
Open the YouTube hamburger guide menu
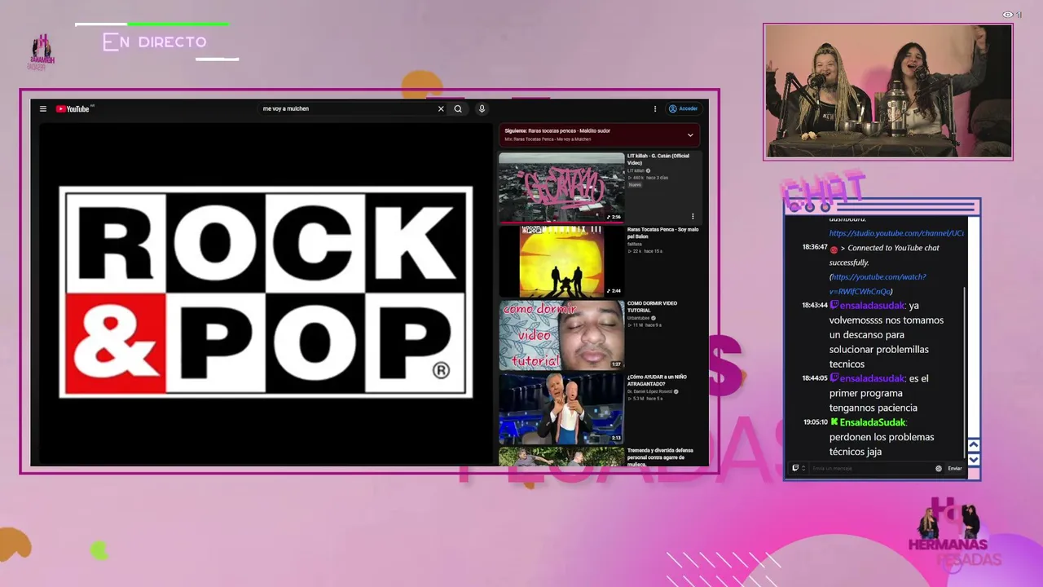point(43,108)
